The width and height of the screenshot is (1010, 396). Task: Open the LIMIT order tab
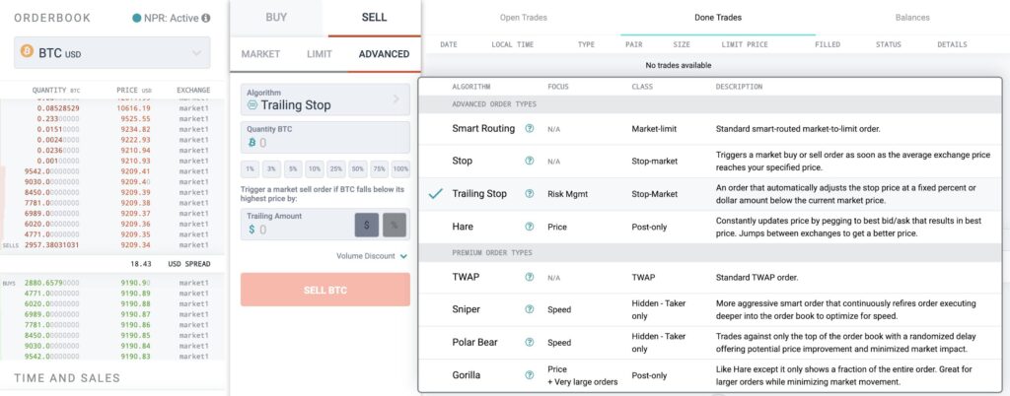tap(320, 54)
